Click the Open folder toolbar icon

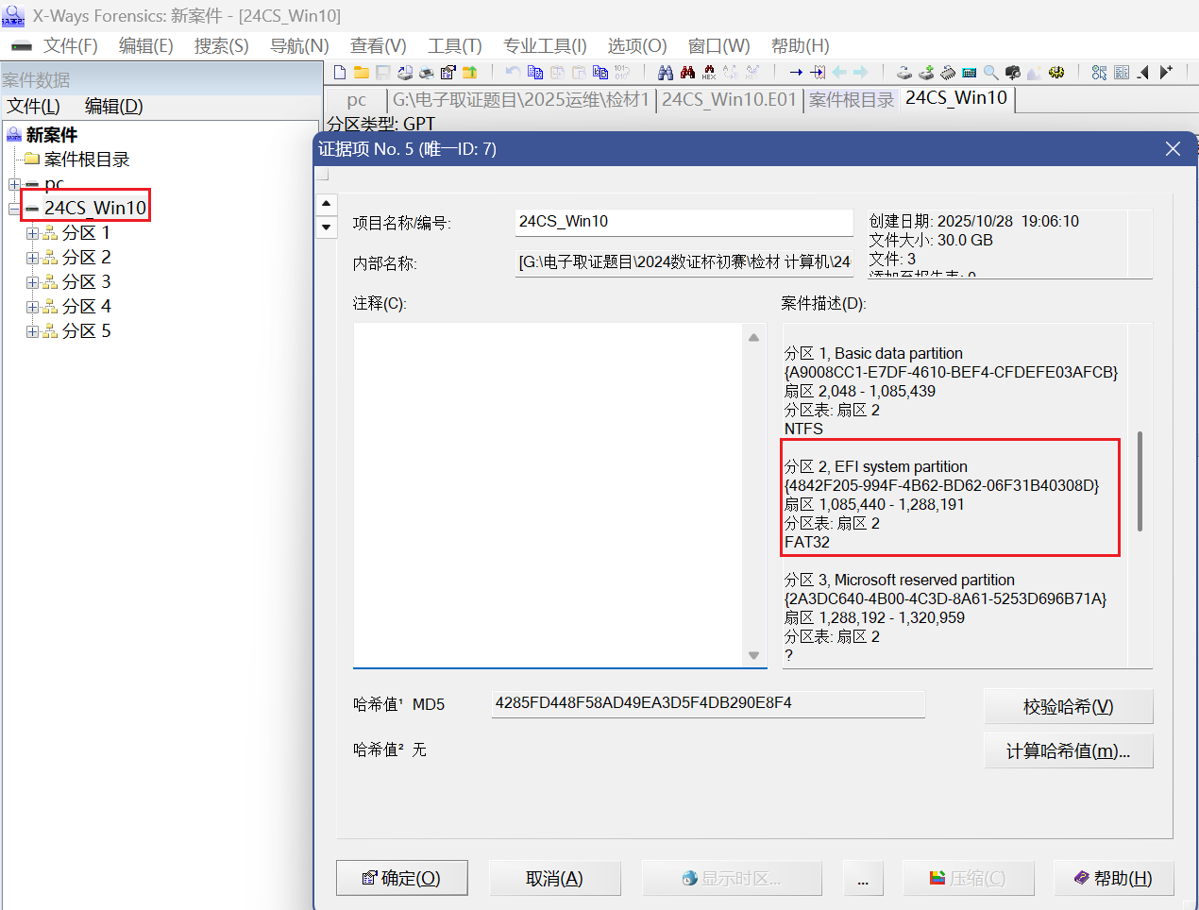pos(361,72)
